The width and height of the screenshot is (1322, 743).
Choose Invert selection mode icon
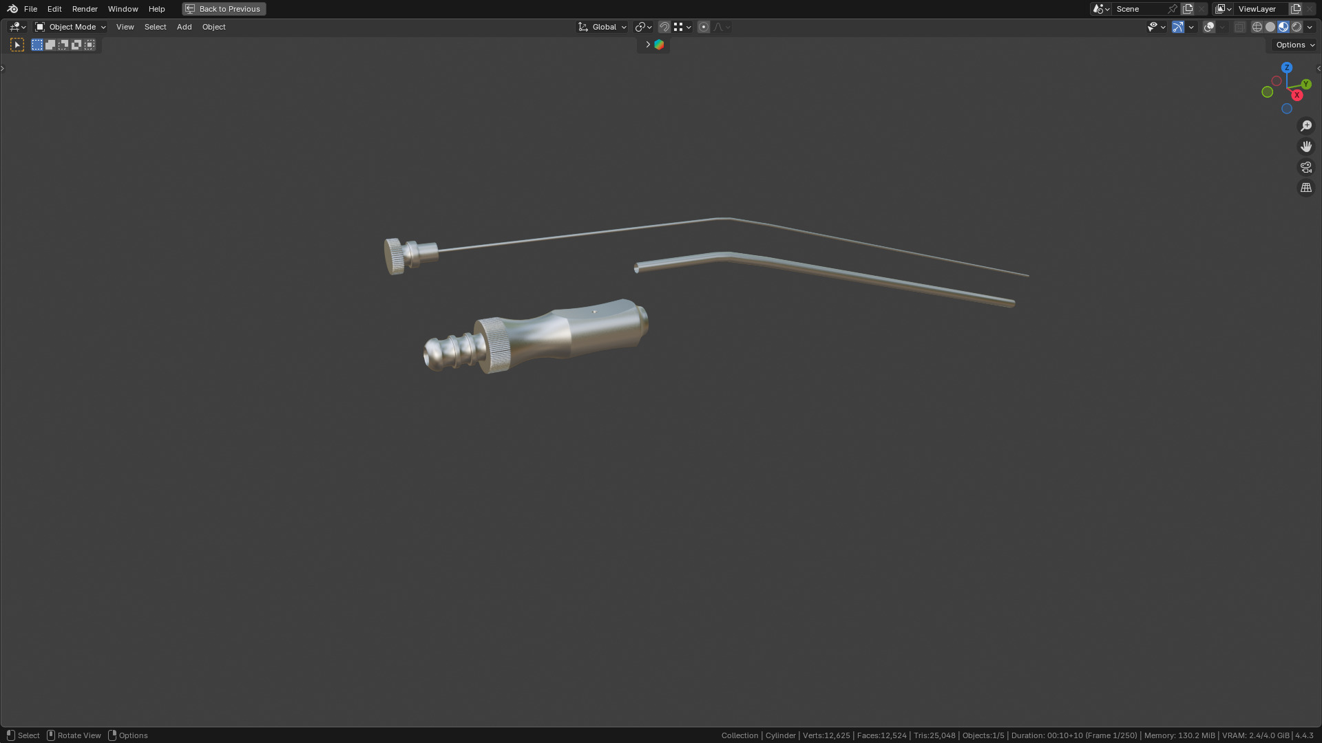(76, 45)
